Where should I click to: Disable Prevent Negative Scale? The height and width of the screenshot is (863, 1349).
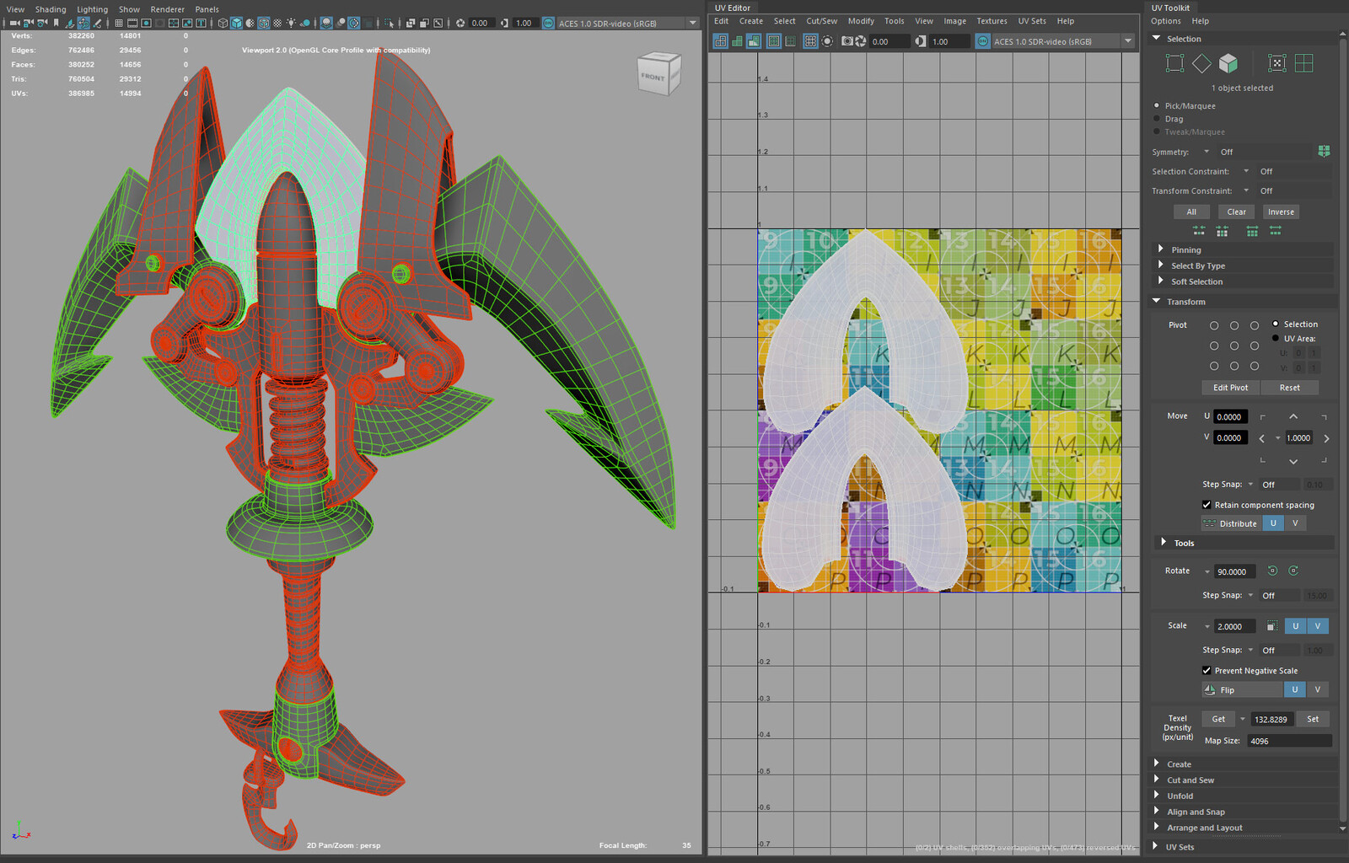pos(1207,670)
